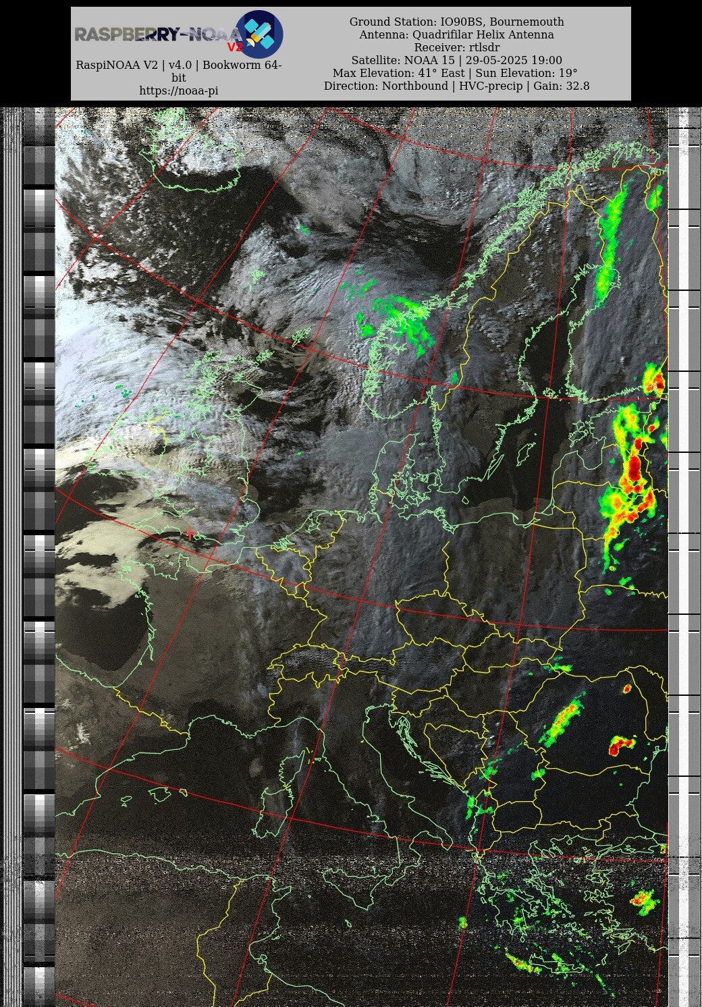Viewport: 702px width, 1007px height.
Task: Click 'Antenna: Quadrifilar Helix Antenna' line
Action: pyautogui.click(x=457, y=34)
